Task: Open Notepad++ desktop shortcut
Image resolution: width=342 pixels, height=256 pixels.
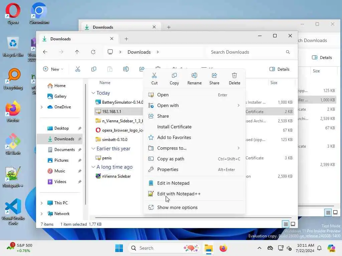Action: [13, 177]
